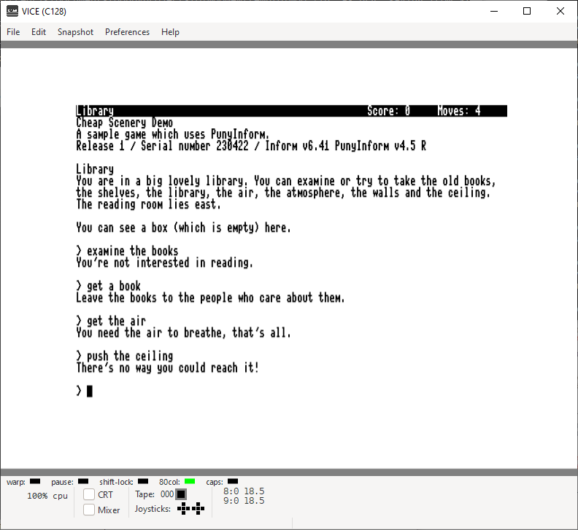Click 'examine the books' command line
Image resolution: width=578 pixels, height=530 pixels.
(127, 251)
